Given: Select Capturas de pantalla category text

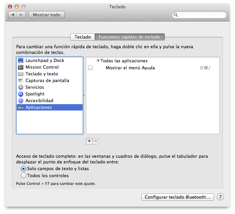Looking at the screenshot, I should coord(47,80).
